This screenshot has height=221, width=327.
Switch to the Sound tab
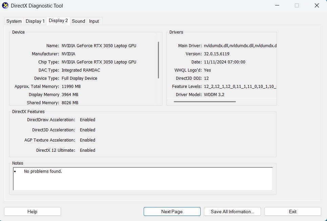point(78,21)
